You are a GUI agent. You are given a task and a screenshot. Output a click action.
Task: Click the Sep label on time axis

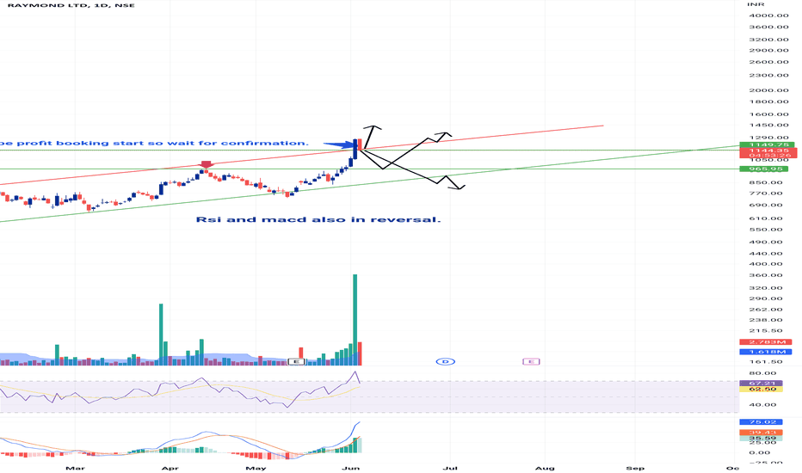[635, 468]
